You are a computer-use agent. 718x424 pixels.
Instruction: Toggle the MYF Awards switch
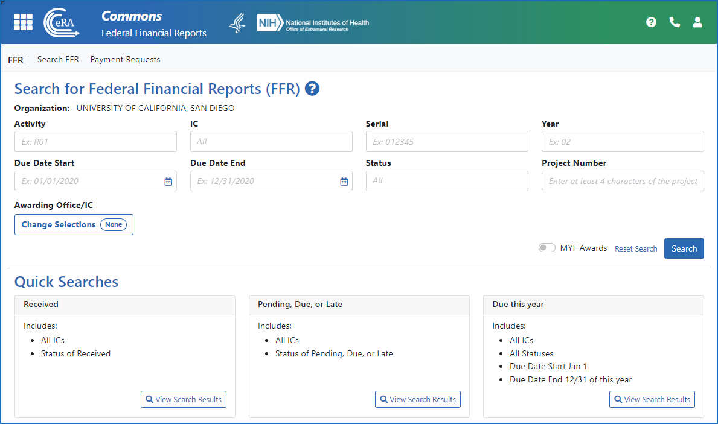tap(547, 248)
